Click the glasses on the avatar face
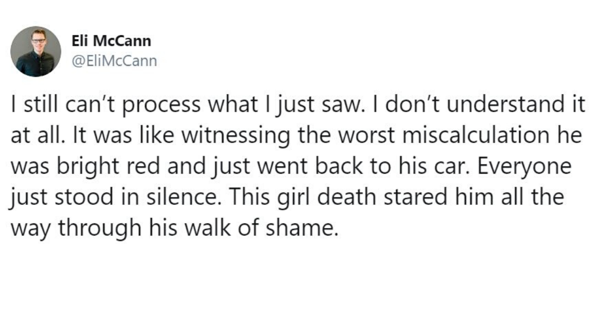 (38, 40)
